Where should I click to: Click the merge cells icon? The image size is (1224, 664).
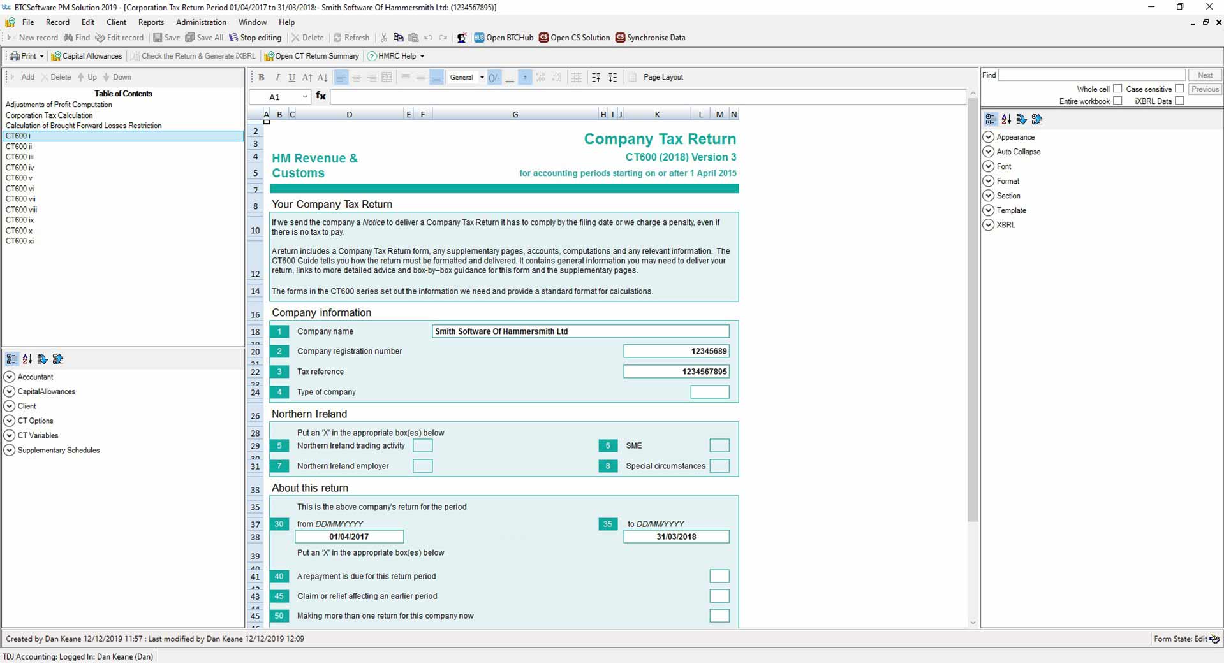pyautogui.click(x=387, y=77)
